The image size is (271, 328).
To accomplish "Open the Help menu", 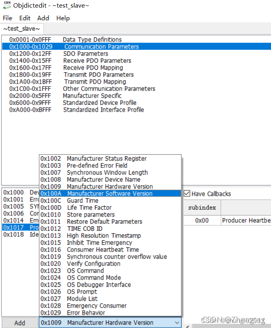I will [63, 18].
